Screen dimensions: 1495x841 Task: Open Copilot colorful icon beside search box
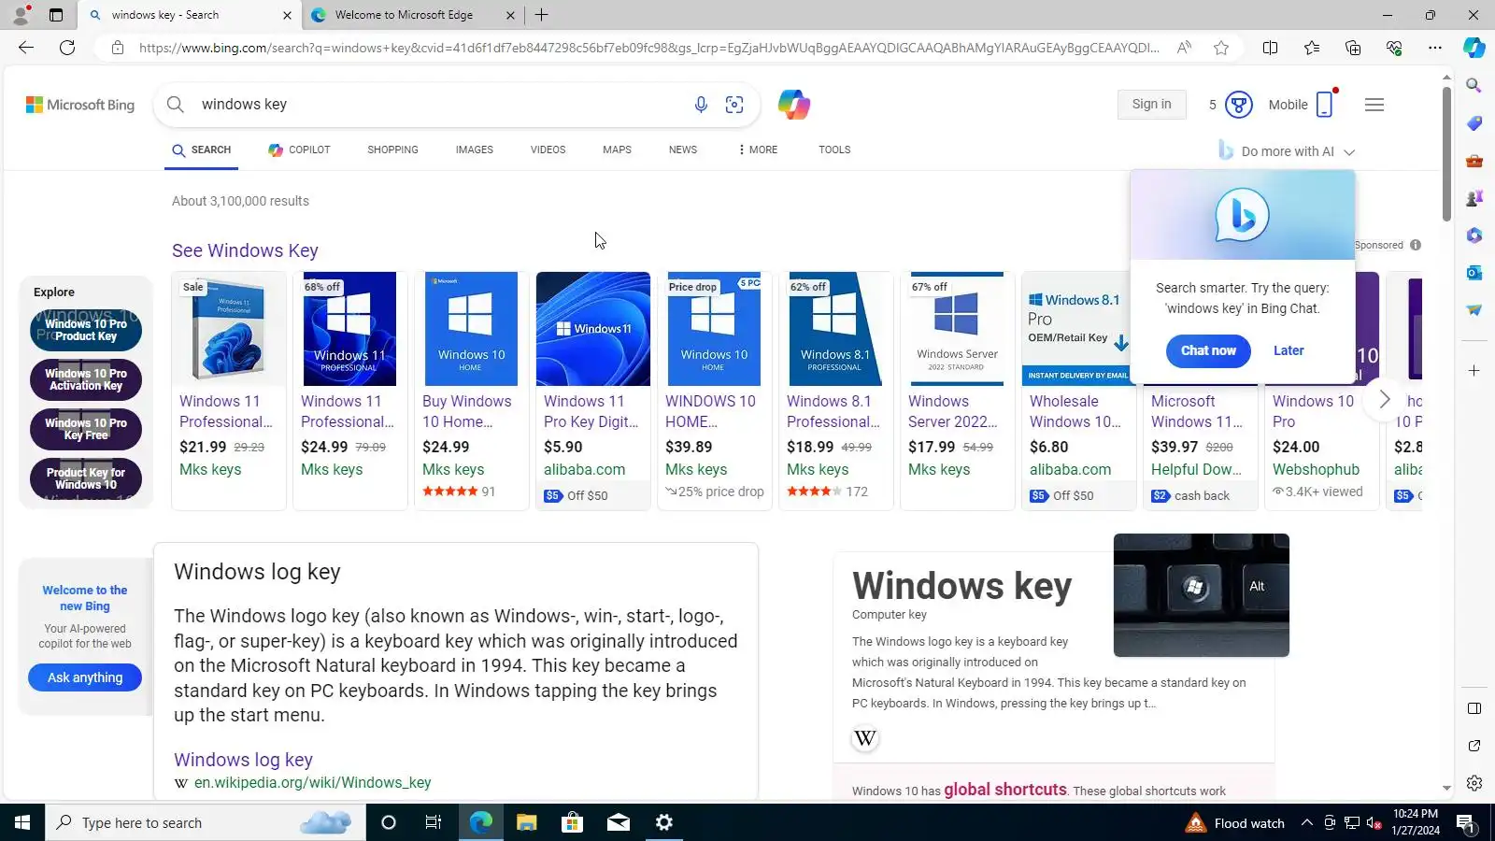tap(793, 105)
